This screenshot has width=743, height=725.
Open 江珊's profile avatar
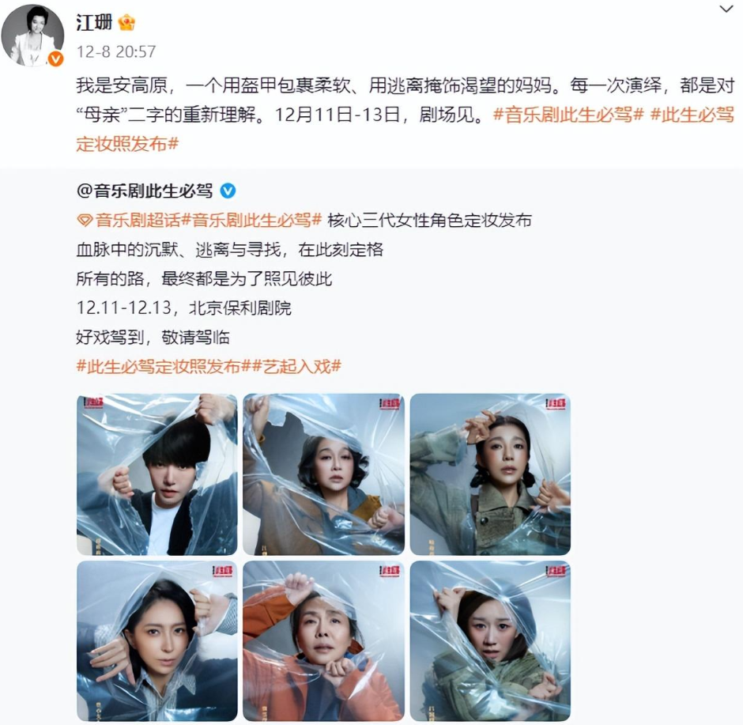coord(32,36)
